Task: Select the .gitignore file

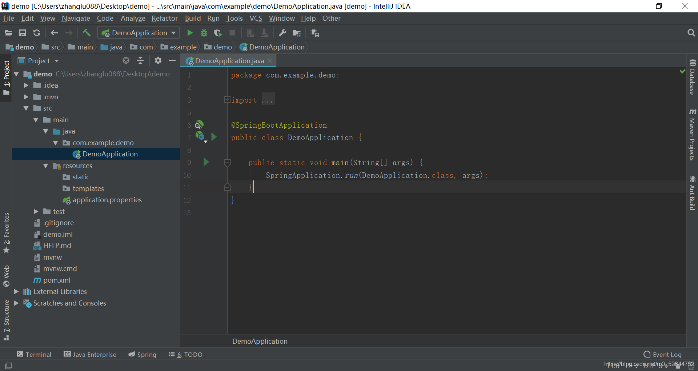Action: tap(54, 223)
